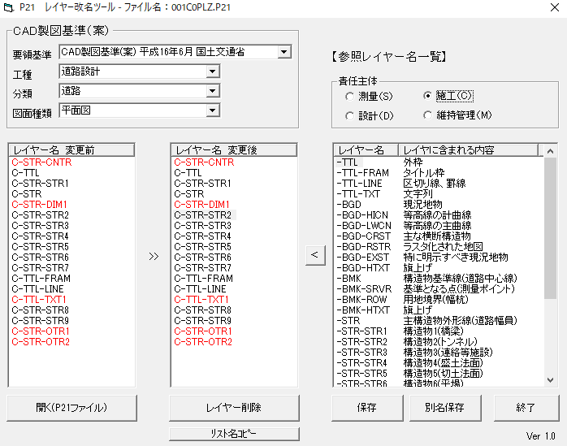Select the 維持管理(M) radio option
The height and width of the screenshot is (446, 567).
(x=428, y=115)
